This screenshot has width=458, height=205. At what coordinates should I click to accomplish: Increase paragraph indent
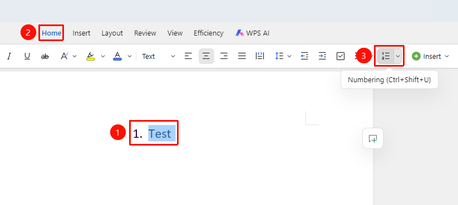click(322, 56)
